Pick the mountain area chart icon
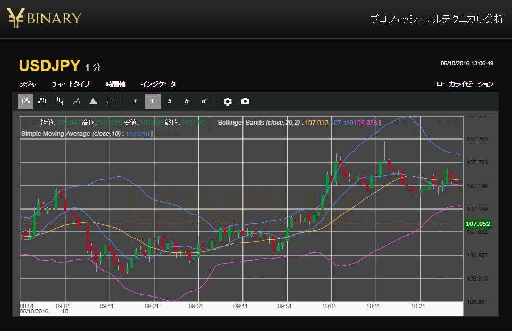This screenshot has width=512, height=331. [94, 101]
